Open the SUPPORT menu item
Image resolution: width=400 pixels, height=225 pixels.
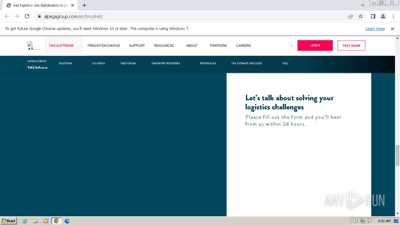pos(137,46)
